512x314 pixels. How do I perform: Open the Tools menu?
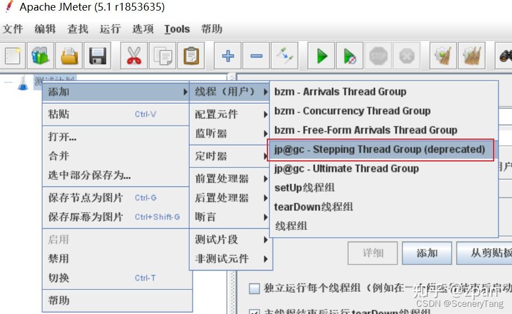(x=177, y=29)
